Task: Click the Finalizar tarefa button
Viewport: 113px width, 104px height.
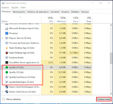Action: 104,99
